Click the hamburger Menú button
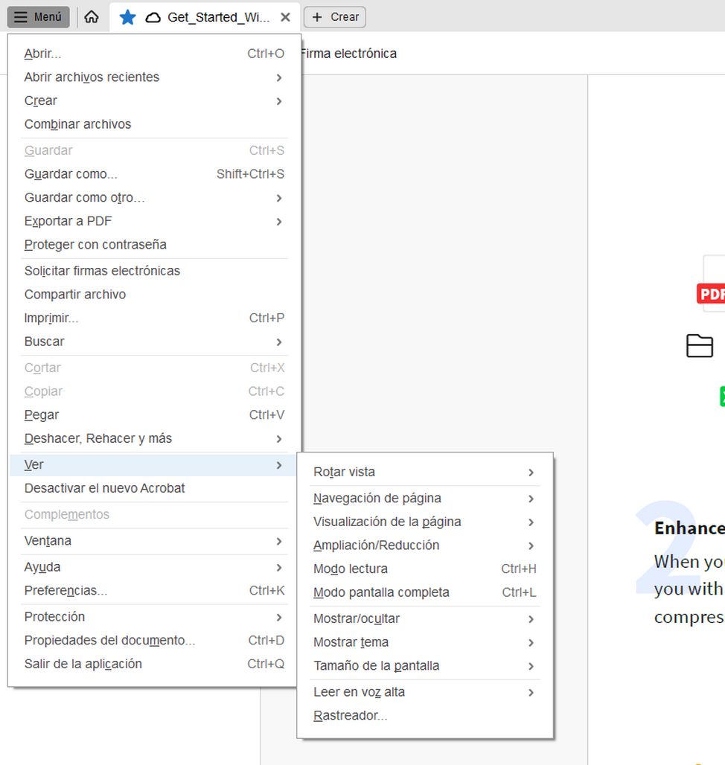725x765 pixels. pyautogui.click(x=38, y=17)
